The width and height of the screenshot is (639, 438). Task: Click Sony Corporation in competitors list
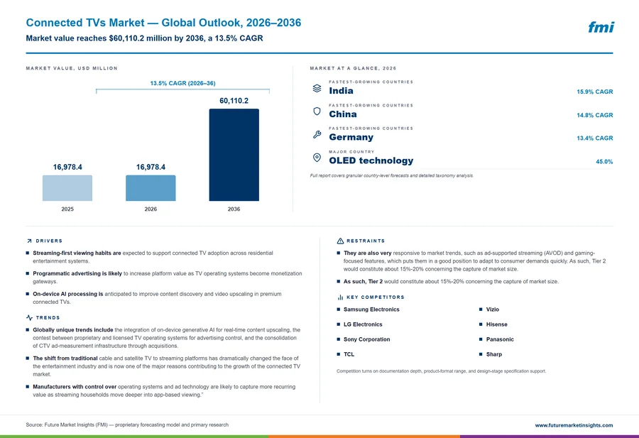tap(366, 339)
